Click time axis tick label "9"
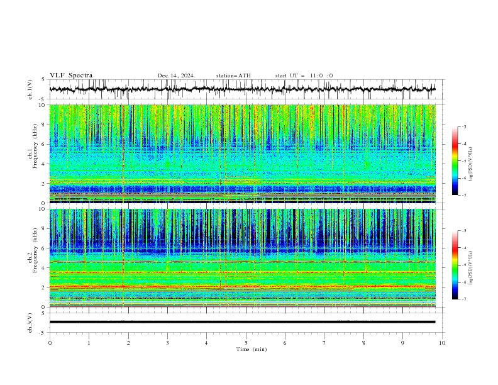Image resolution: width=498 pixels, height=385 pixels. [x=402, y=343]
